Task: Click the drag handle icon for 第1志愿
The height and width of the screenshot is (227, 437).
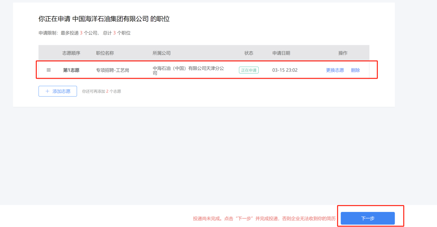Action: (49, 70)
